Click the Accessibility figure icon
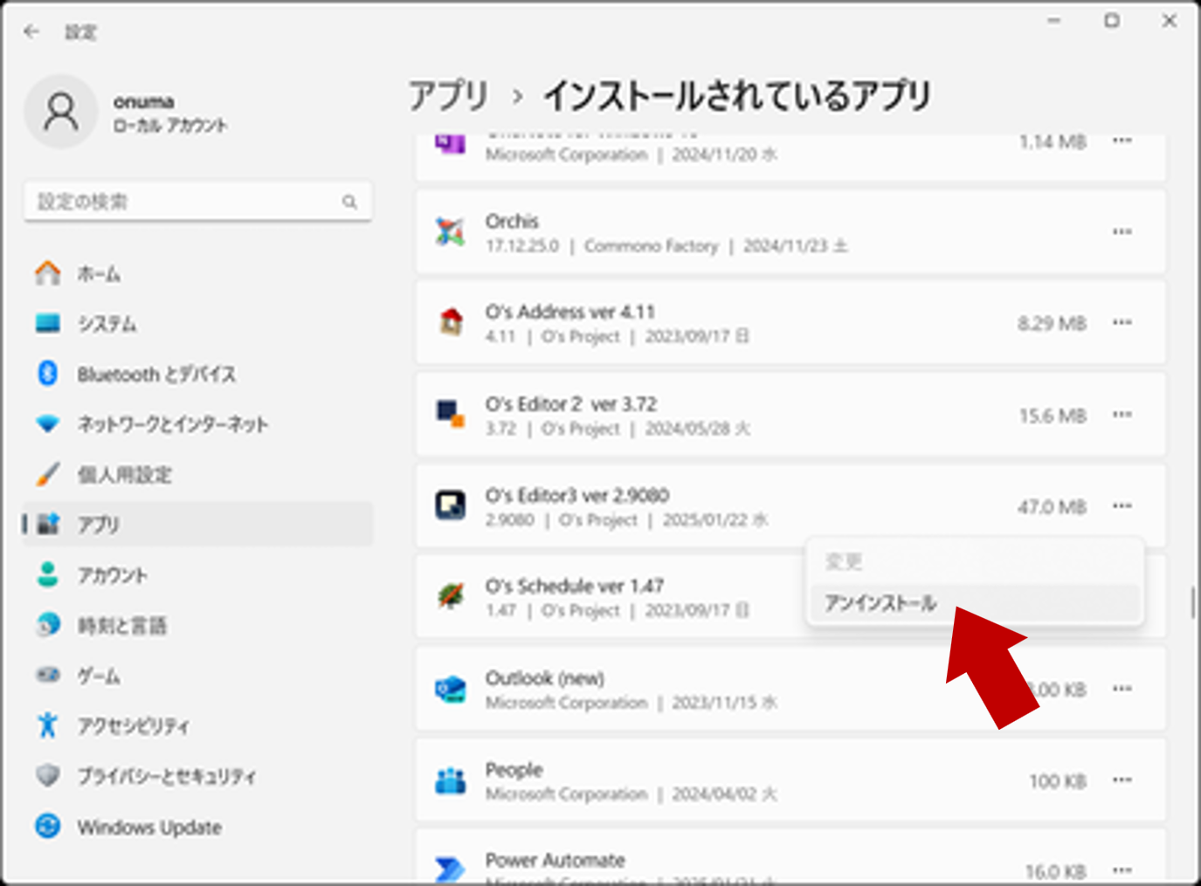 pos(48,725)
